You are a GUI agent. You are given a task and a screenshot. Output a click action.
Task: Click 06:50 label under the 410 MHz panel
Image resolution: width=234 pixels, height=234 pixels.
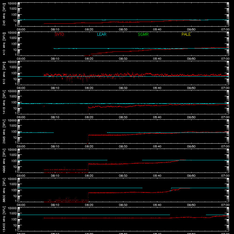click(x=191, y=59)
